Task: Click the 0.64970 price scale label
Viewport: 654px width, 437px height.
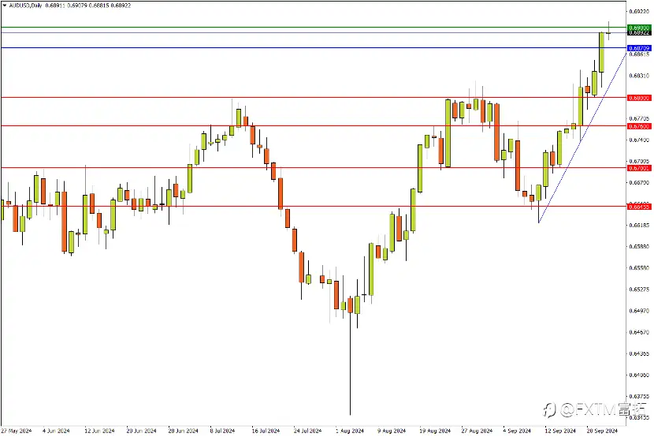Action: click(x=639, y=311)
